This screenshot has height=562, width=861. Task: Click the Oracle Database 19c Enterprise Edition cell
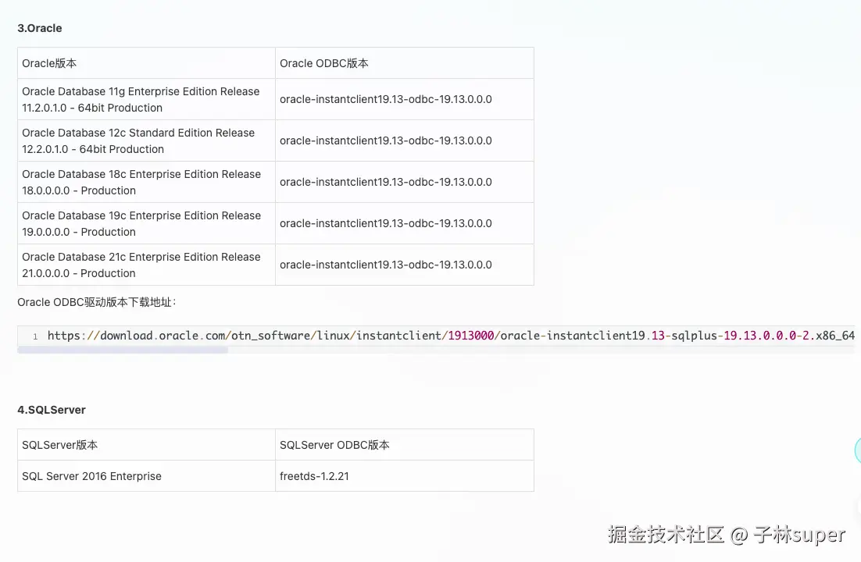146,223
